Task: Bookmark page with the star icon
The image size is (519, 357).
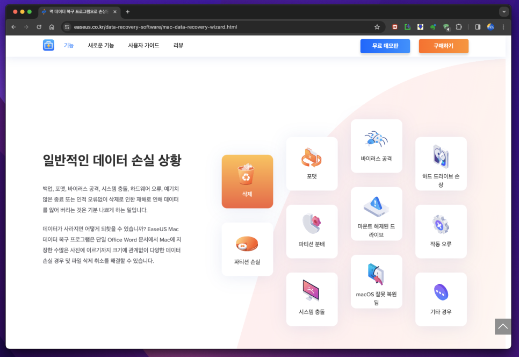Action: point(377,27)
